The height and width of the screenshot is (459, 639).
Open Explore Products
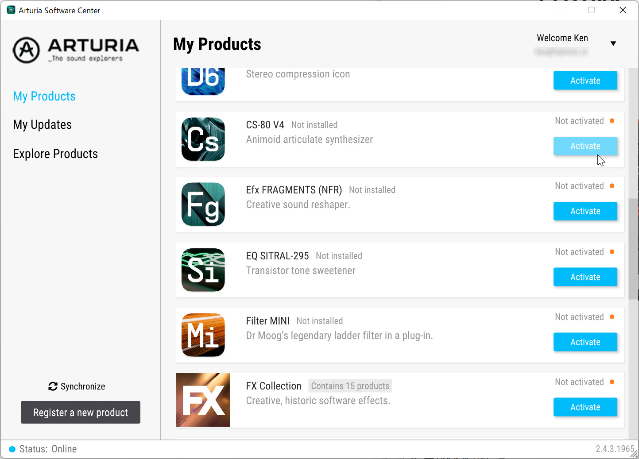[x=55, y=154]
